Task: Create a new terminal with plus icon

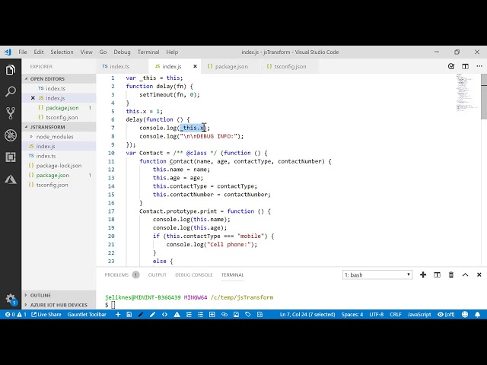Action: pos(423,275)
